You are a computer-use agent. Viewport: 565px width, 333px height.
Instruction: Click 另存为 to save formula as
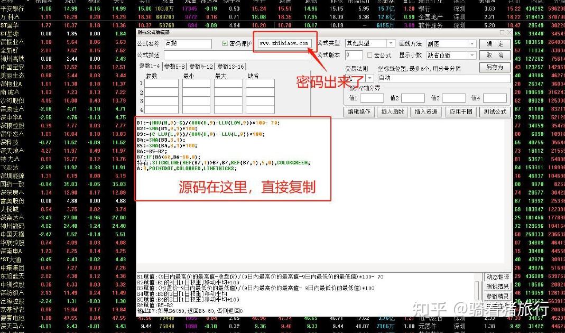pyautogui.click(x=494, y=67)
